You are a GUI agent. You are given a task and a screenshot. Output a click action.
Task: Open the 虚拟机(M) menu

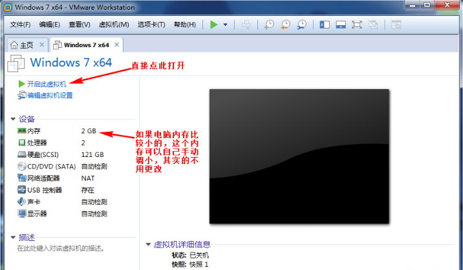point(114,25)
